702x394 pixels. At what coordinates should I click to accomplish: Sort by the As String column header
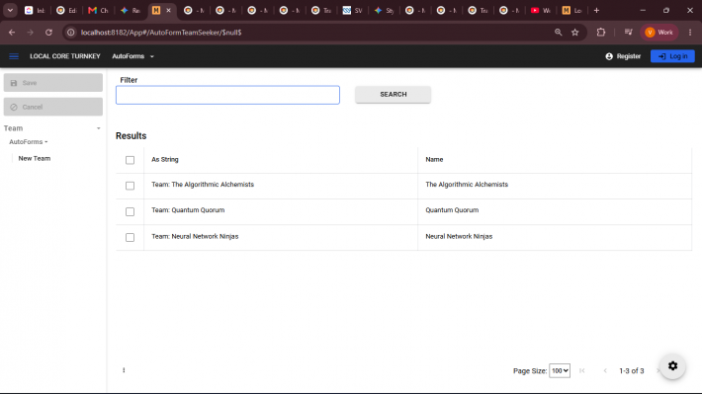coord(165,160)
